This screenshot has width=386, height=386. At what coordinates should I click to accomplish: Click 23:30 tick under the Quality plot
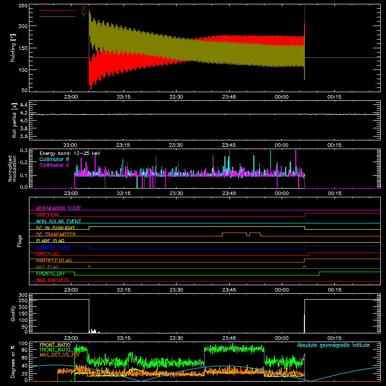coord(176,338)
